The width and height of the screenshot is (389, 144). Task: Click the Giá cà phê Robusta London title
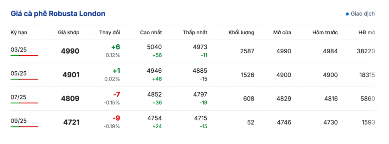tap(58, 14)
